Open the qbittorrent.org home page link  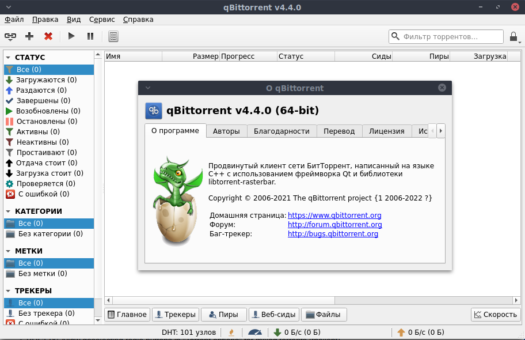click(x=334, y=216)
